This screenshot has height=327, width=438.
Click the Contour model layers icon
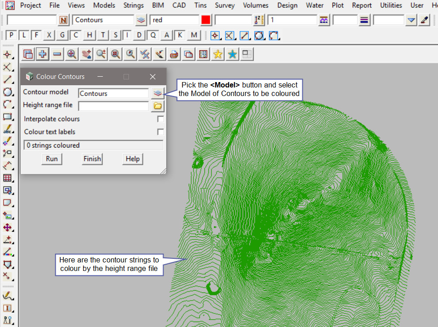point(157,93)
